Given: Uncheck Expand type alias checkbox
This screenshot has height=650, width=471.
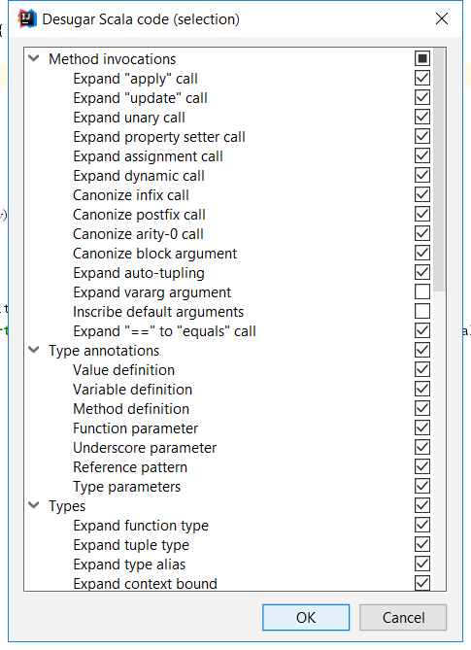Looking at the screenshot, I should (x=422, y=564).
